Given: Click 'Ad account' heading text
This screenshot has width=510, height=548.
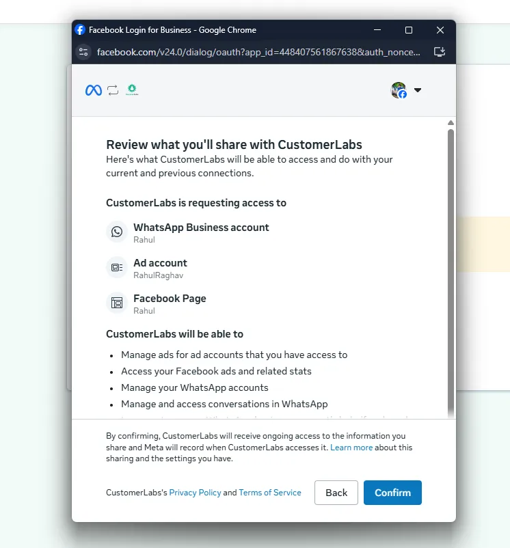Looking at the screenshot, I should point(160,263).
